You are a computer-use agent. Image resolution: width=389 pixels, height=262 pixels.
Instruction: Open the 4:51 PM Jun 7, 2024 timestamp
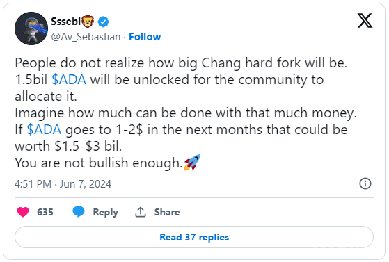tap(63, 184)
